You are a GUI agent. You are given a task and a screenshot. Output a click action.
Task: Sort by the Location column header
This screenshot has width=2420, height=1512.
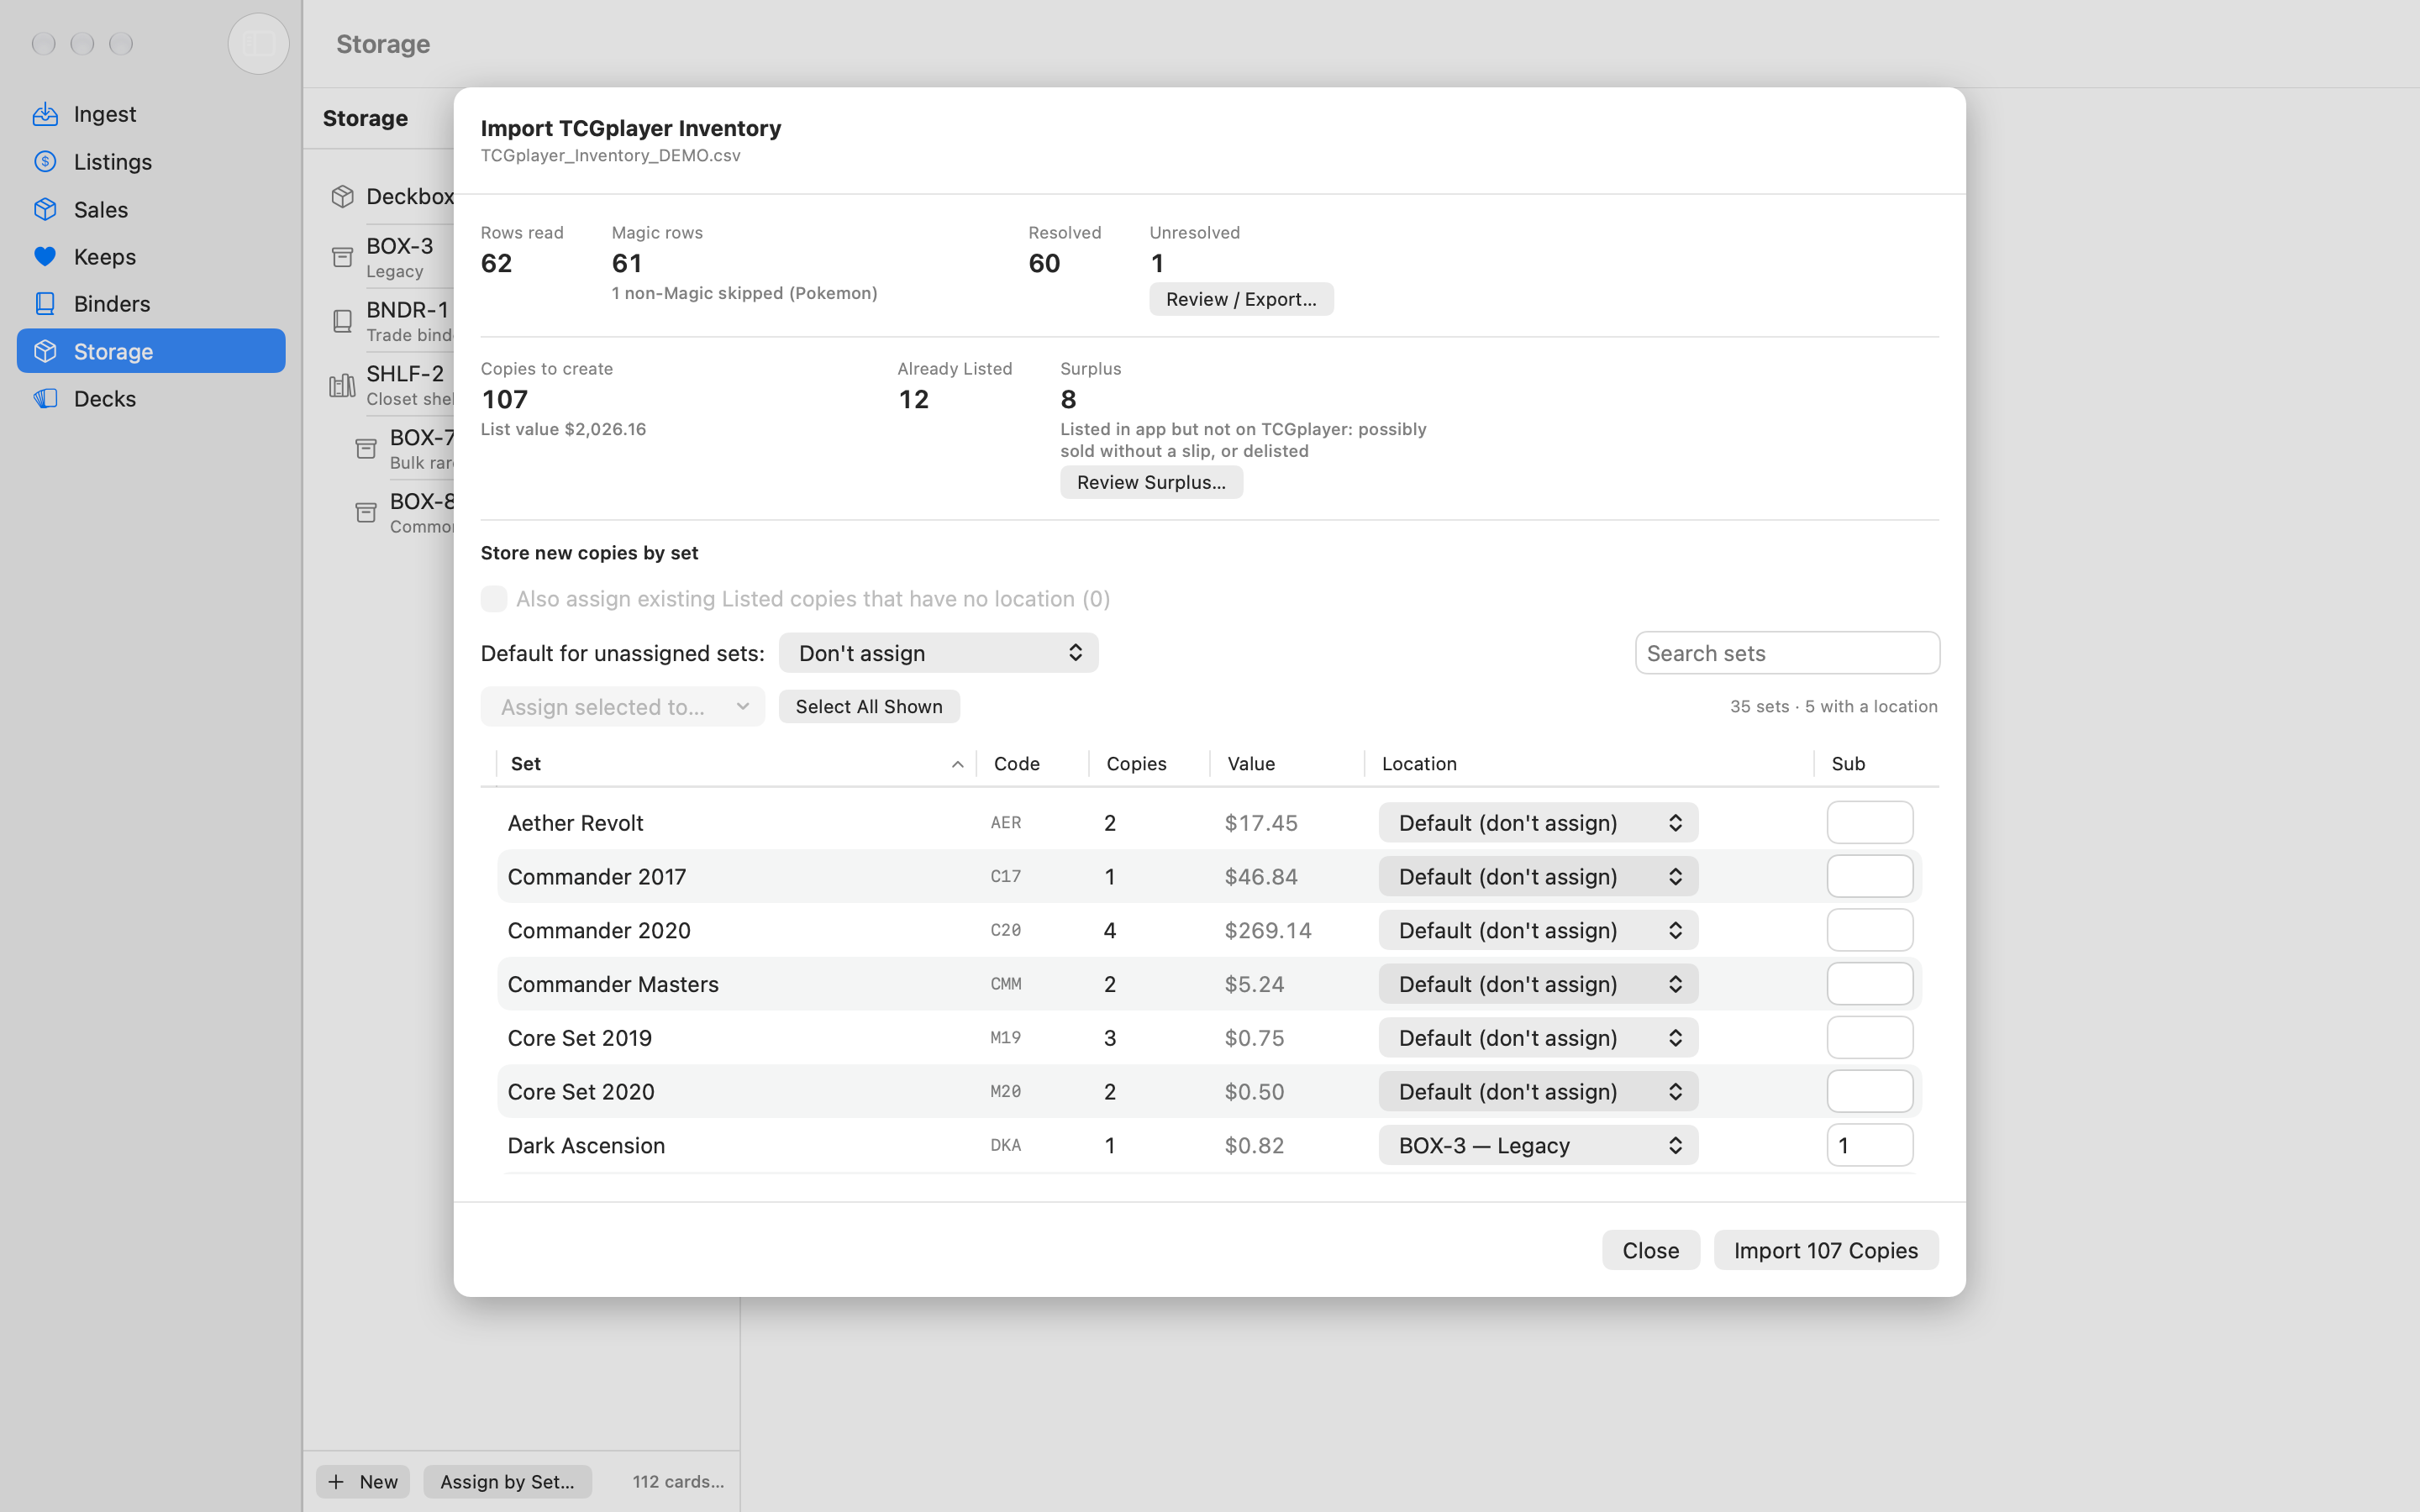(x=1589, y=764)
